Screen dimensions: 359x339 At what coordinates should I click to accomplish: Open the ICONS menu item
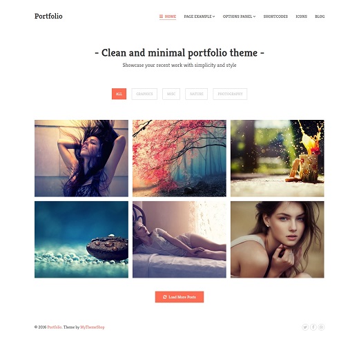pos(301,17)
